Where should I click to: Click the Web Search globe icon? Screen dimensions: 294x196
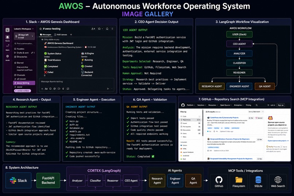(x=278, y=180)
